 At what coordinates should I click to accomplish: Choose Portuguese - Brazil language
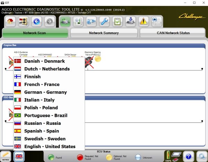pos(49,116)
